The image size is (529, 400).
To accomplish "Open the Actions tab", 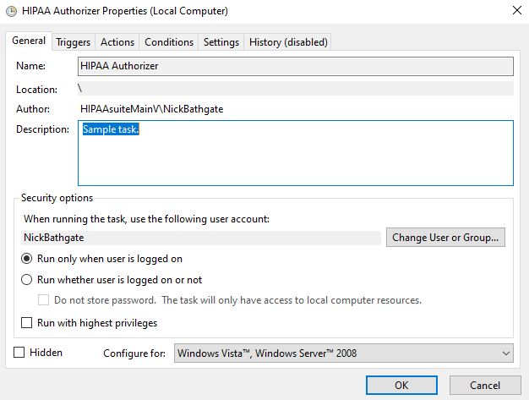I will point(117,42).
